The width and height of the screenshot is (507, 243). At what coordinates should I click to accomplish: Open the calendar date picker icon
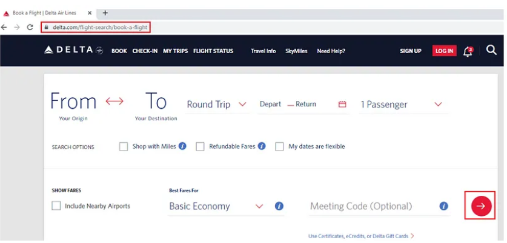pyautogui.click(x=342, y=104)
